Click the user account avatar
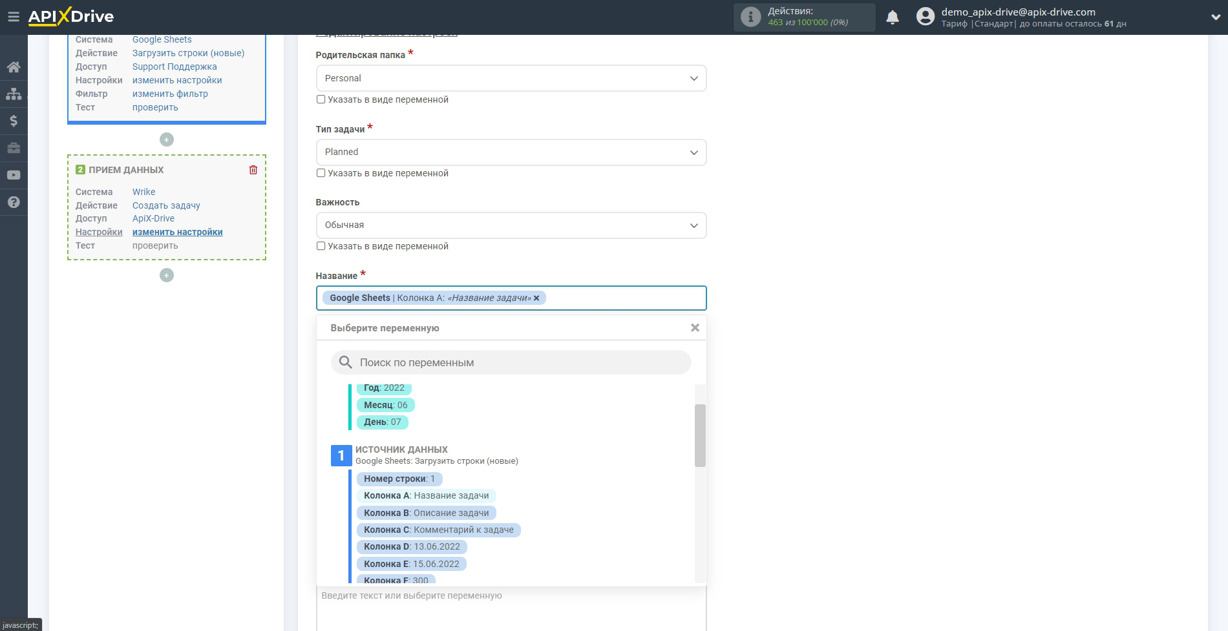 click(x=926, y=17)
